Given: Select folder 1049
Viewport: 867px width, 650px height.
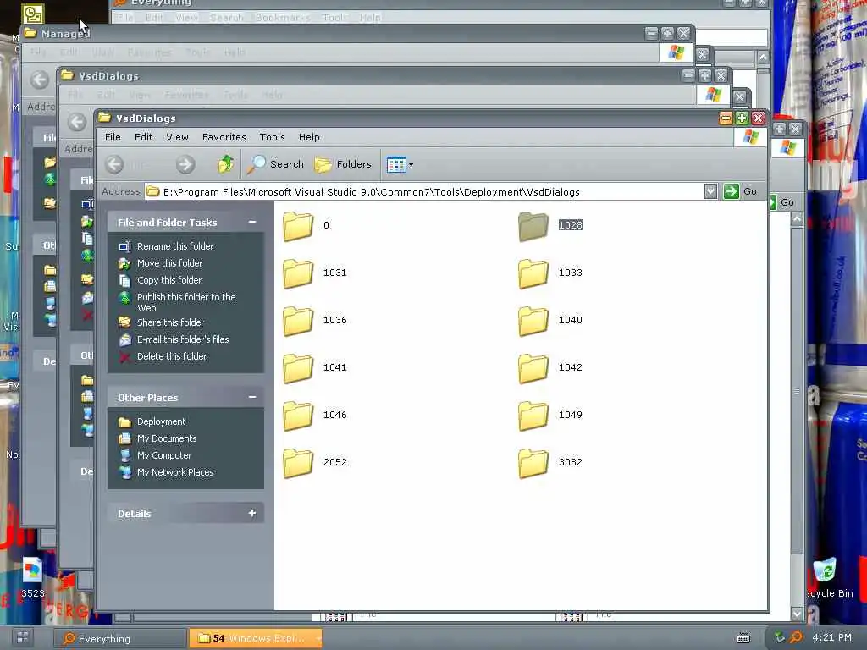Looking at the screenshot, I should 533,416.
